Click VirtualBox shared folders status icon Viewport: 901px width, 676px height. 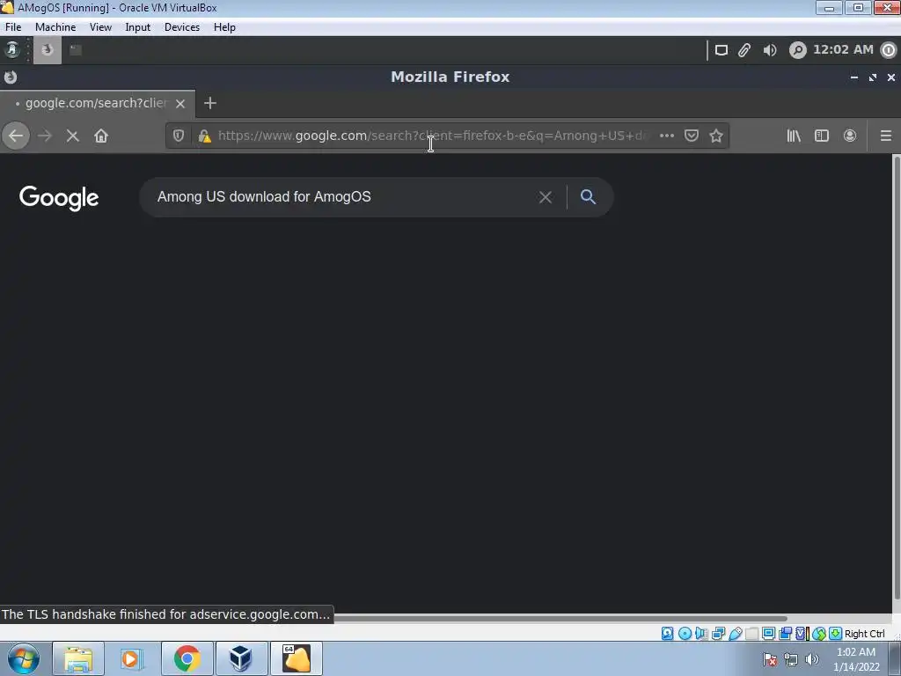[x=751, y=634]
